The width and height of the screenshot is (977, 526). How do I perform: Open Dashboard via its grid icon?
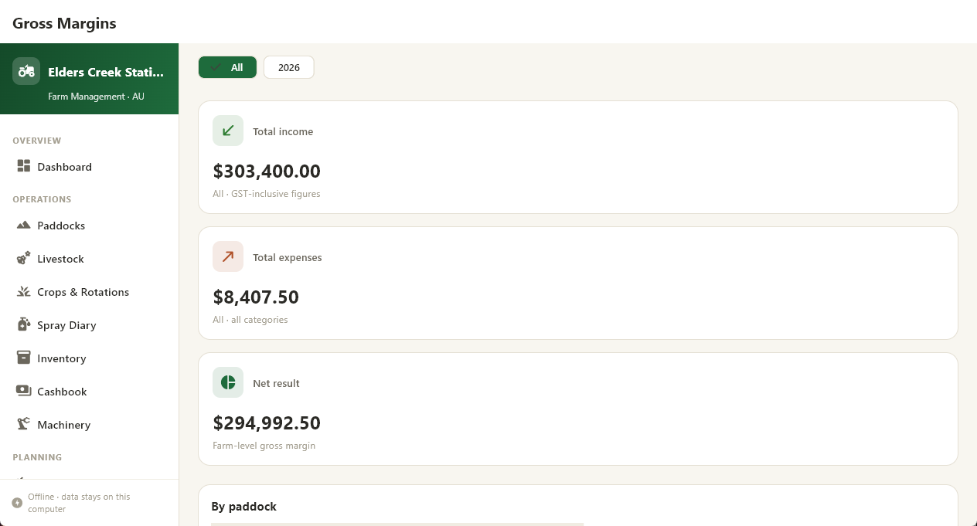tap(23, 166)
